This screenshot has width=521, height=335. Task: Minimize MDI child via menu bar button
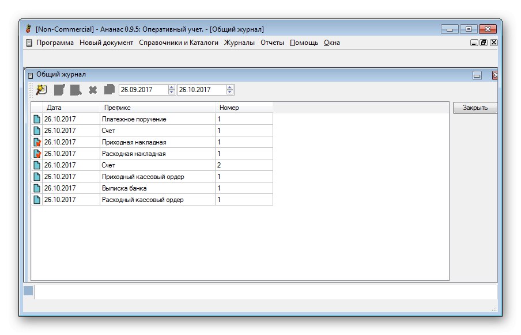pyautogui.click(x=474, y=43)
